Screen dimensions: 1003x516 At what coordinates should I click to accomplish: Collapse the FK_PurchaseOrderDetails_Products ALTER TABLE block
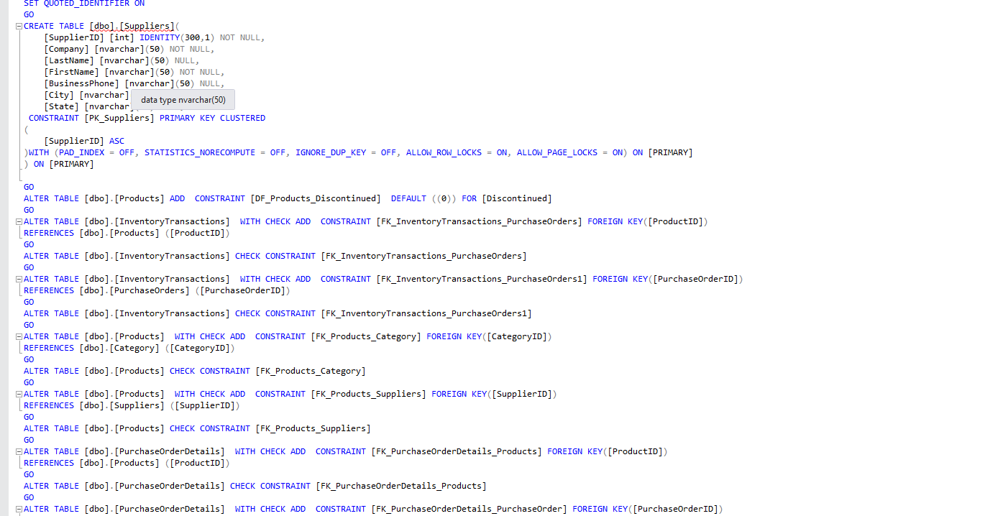point(17,451)
